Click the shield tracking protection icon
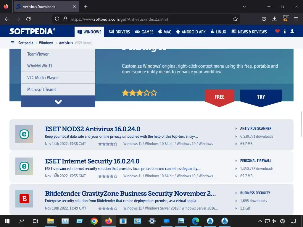The width and height of the screenshot is (303, 227). (57, 19)
